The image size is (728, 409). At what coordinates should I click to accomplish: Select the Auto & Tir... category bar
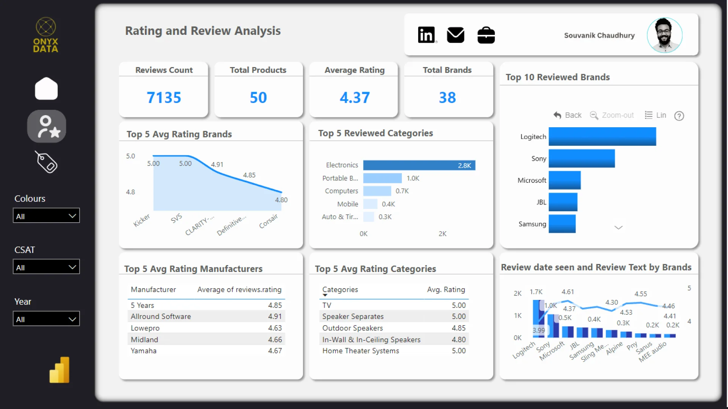coord(369,217)
